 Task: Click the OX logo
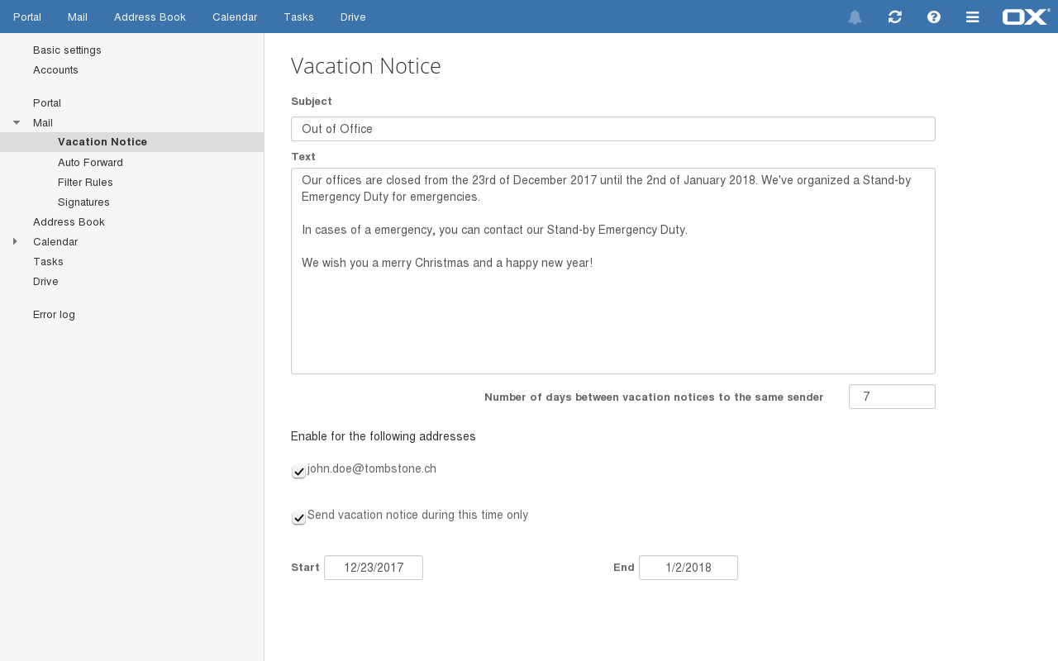(x=1026, y=17)
